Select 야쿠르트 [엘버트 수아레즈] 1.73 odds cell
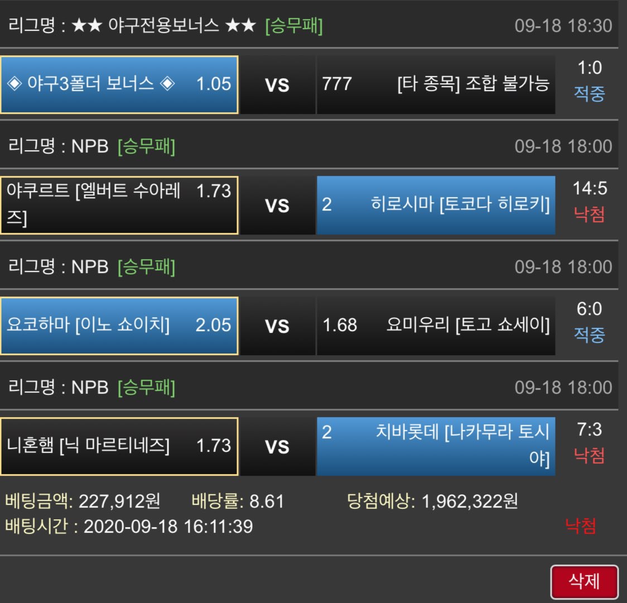 click(x=119, y=205)
